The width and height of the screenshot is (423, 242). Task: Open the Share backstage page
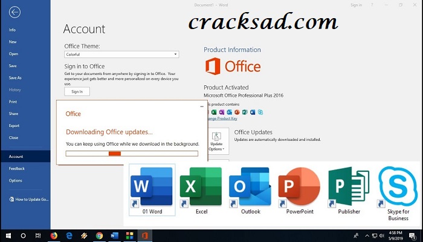point(13,114)
